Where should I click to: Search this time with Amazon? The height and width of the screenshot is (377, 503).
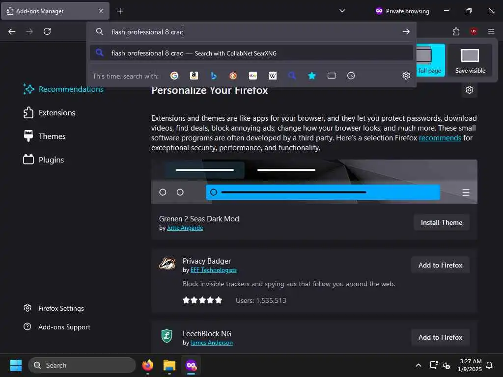pos(194,76)
